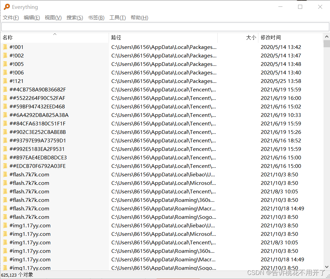Select #flash.7k7k.com in the Roaming\Macr path

pyautogui.click(x=29, y=208)
